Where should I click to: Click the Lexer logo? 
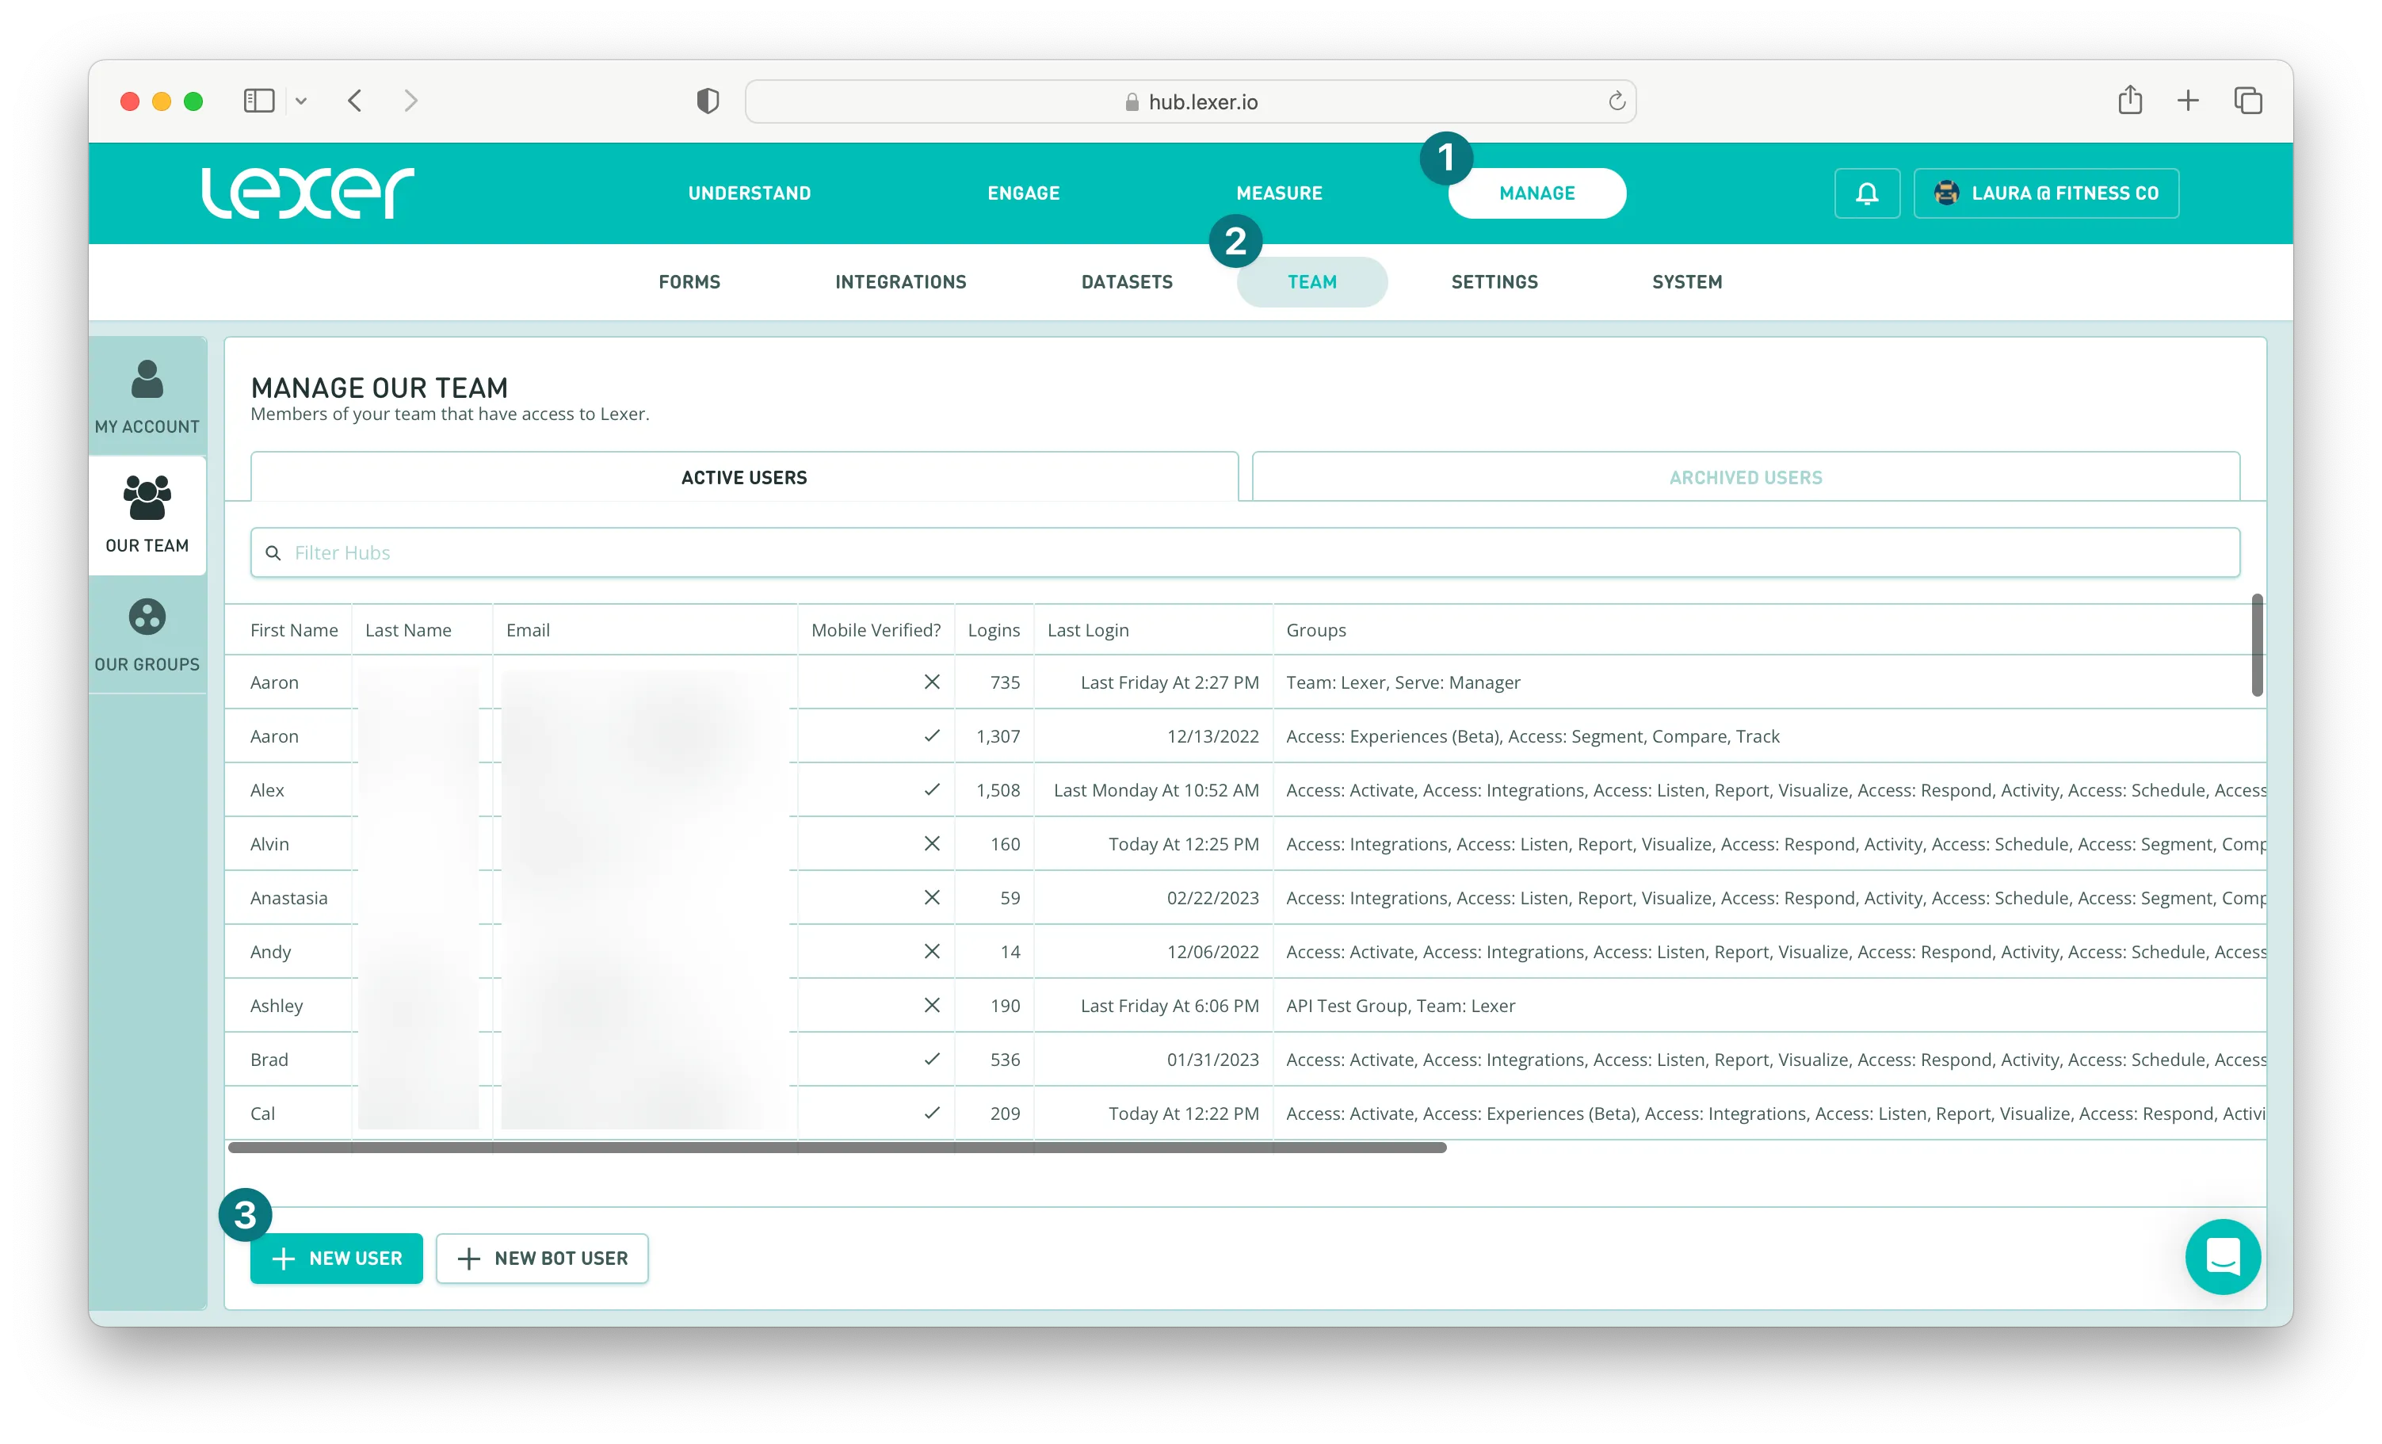click(x=307, y=193)
